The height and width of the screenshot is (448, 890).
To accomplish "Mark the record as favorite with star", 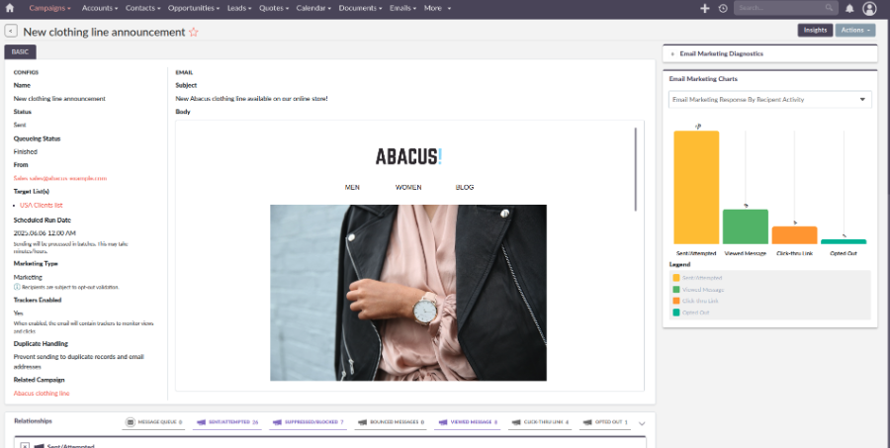I will point(194,33).
